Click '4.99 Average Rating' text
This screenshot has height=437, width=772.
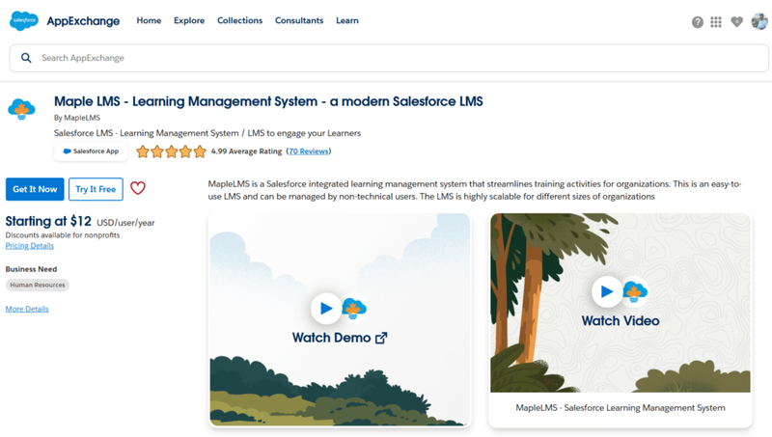[x=246, y=151]
